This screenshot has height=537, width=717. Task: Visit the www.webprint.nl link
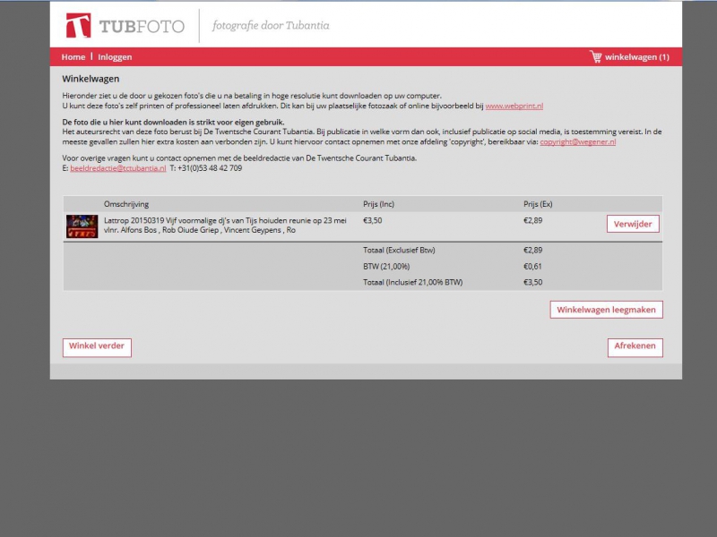[514, 106]
